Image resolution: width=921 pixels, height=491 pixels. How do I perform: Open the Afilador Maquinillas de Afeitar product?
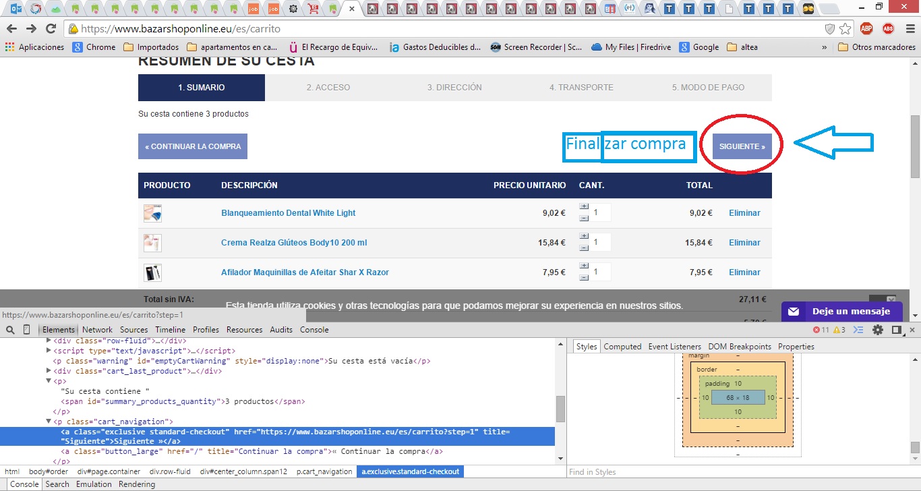(305, 272)
